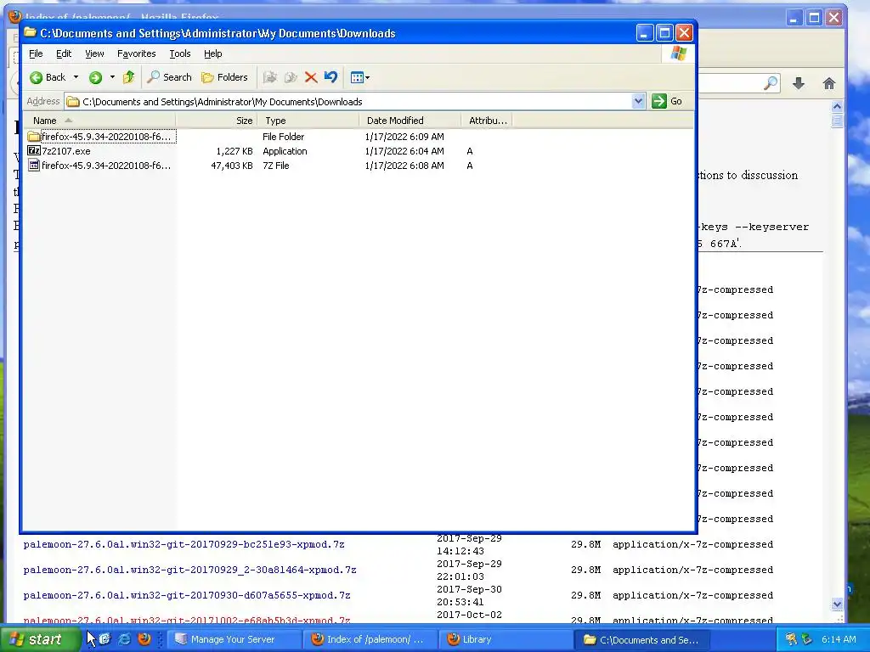Switch to Index of /palemoon/ taskbar button
870x652 pixels.
(370, 639)
